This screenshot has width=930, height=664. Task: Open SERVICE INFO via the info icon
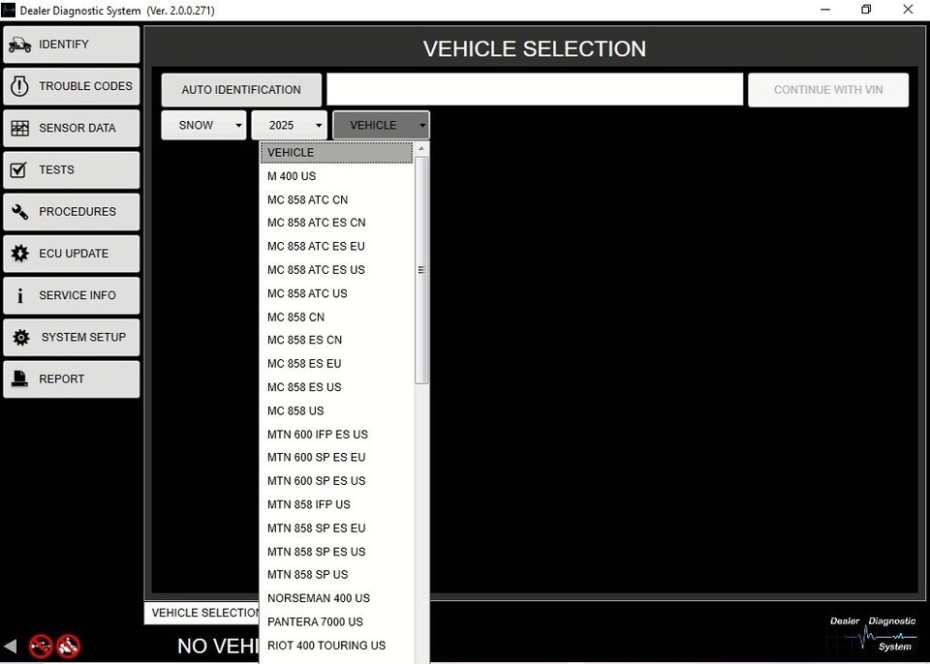19,295
